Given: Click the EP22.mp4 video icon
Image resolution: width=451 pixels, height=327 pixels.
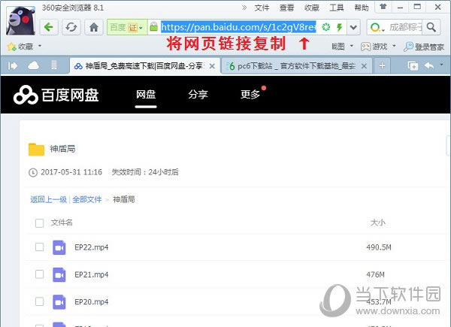Looking at the screenshot, I should coord(59,247).
